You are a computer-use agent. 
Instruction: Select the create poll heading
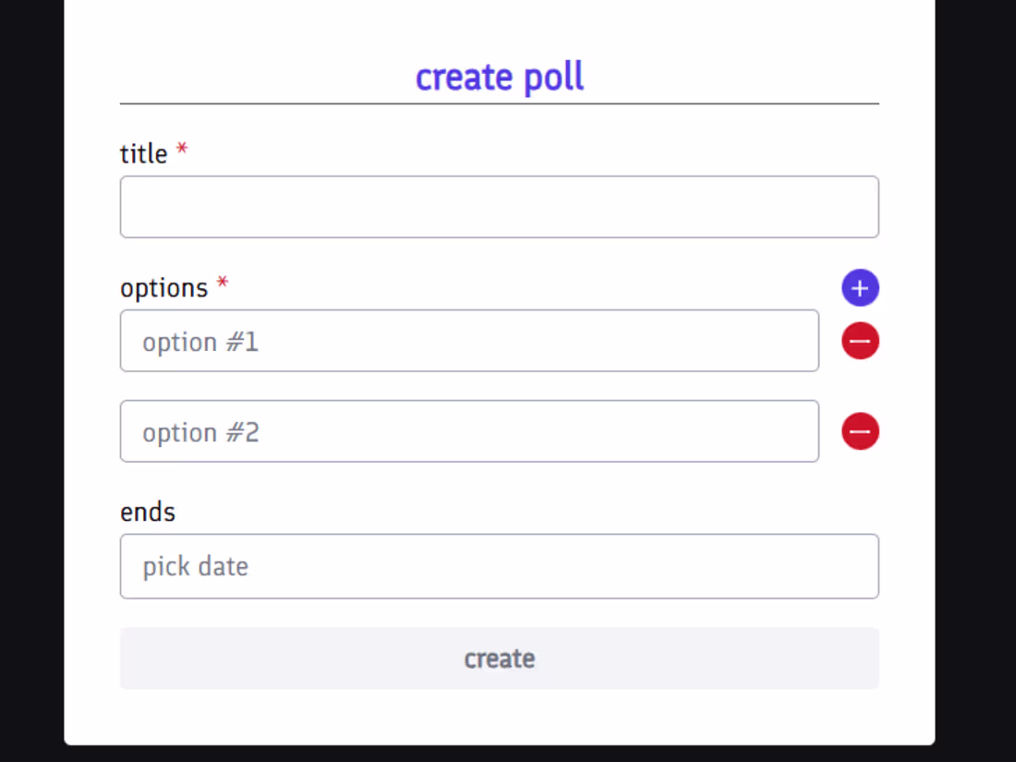[500, 77]
